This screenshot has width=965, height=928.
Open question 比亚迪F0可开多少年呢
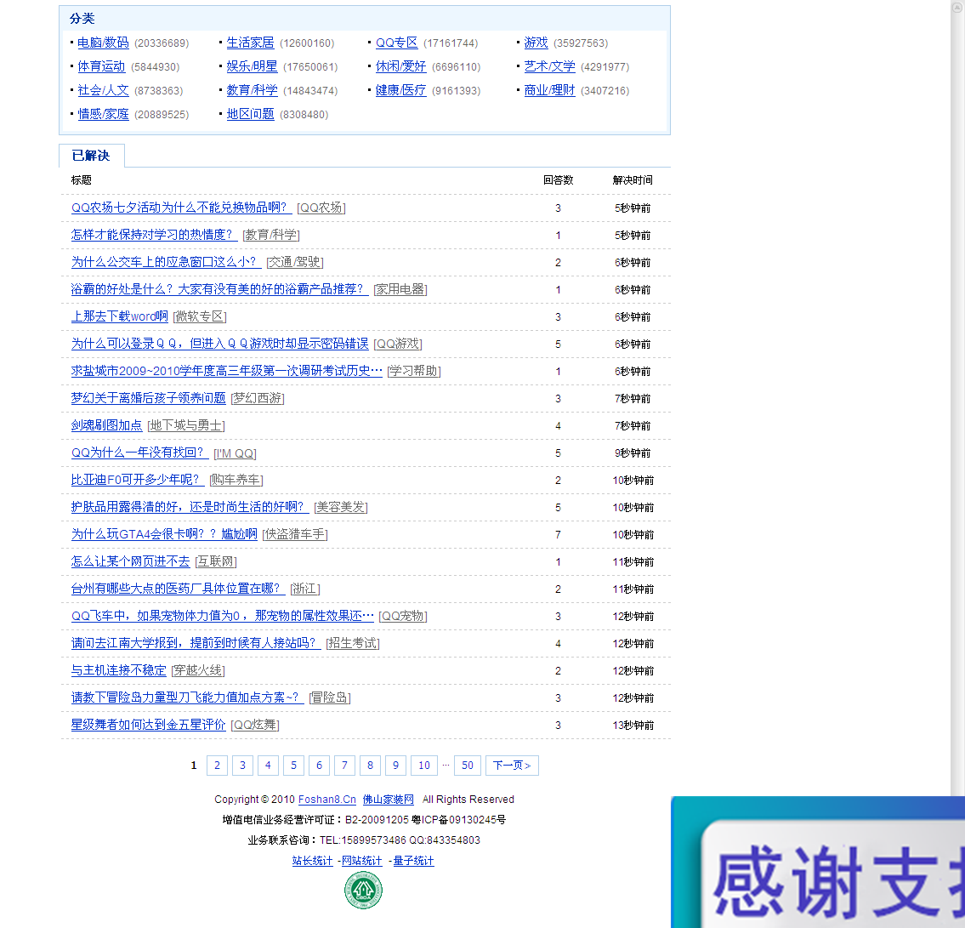point(138,480)
